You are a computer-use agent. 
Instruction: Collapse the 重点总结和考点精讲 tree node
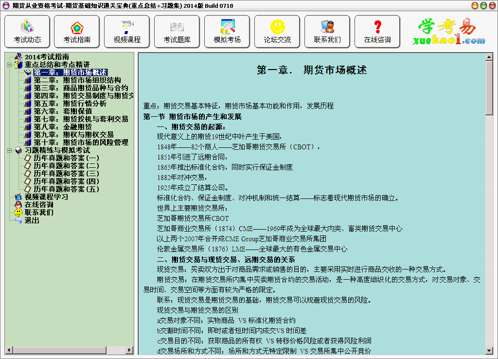tap(10, 65)
